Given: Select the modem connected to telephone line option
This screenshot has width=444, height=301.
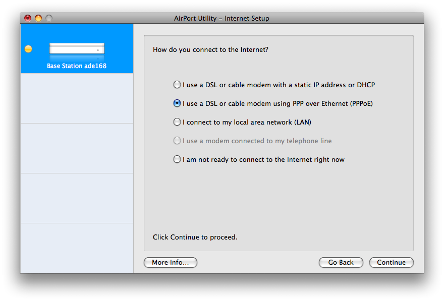Looking at the screenshot, I should pyautogui.click(x=177, y=141).
